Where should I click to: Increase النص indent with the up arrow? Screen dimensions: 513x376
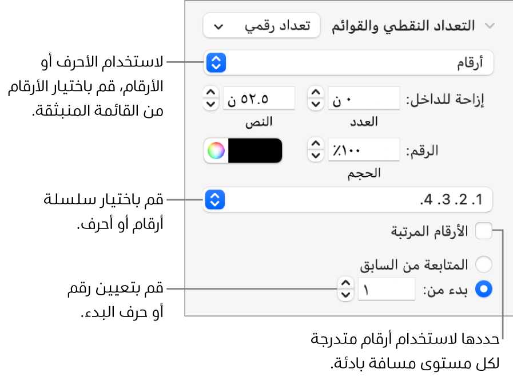pyautogui.click(x=211, y=93)
